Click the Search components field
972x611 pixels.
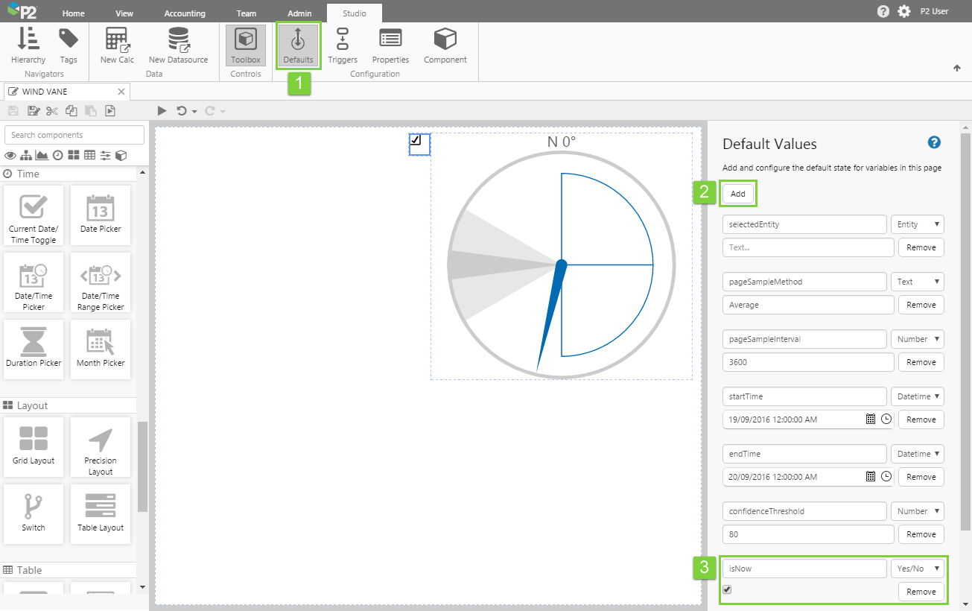(x=74, y=135)
